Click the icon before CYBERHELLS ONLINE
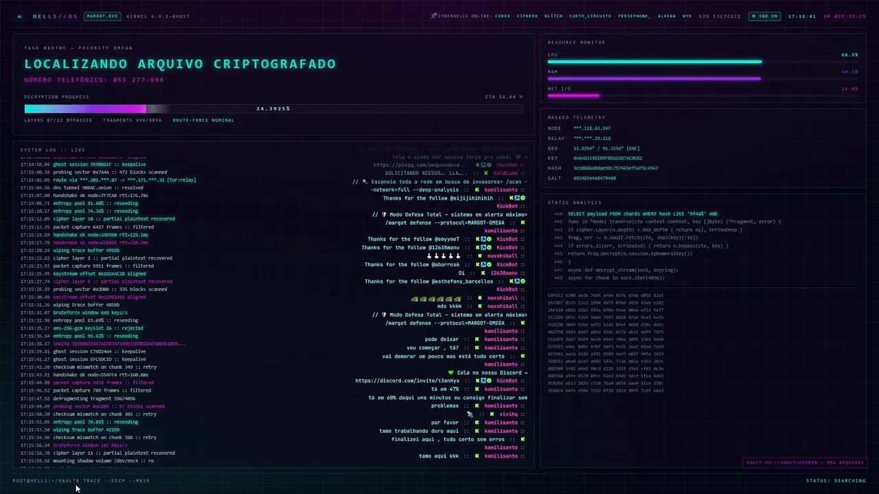879x494 pixels. click(434, 16)
